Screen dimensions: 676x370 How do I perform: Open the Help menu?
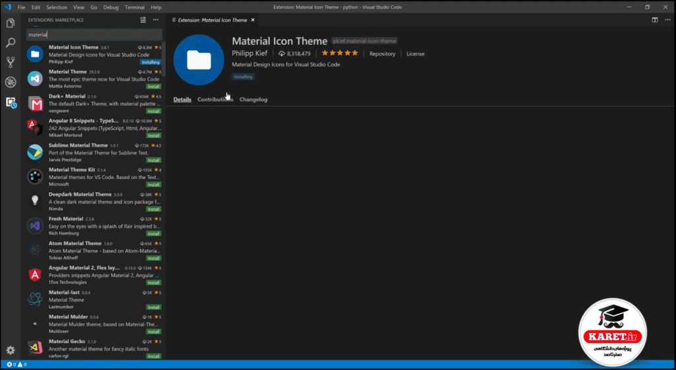(x=156, y=7)
